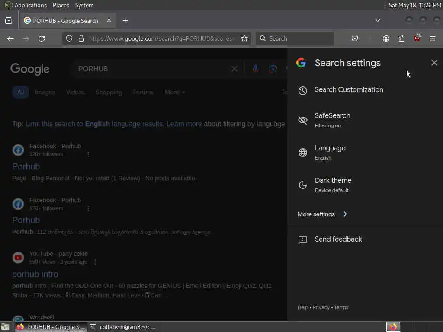Click the Firefox Search box

coord(295,38)
